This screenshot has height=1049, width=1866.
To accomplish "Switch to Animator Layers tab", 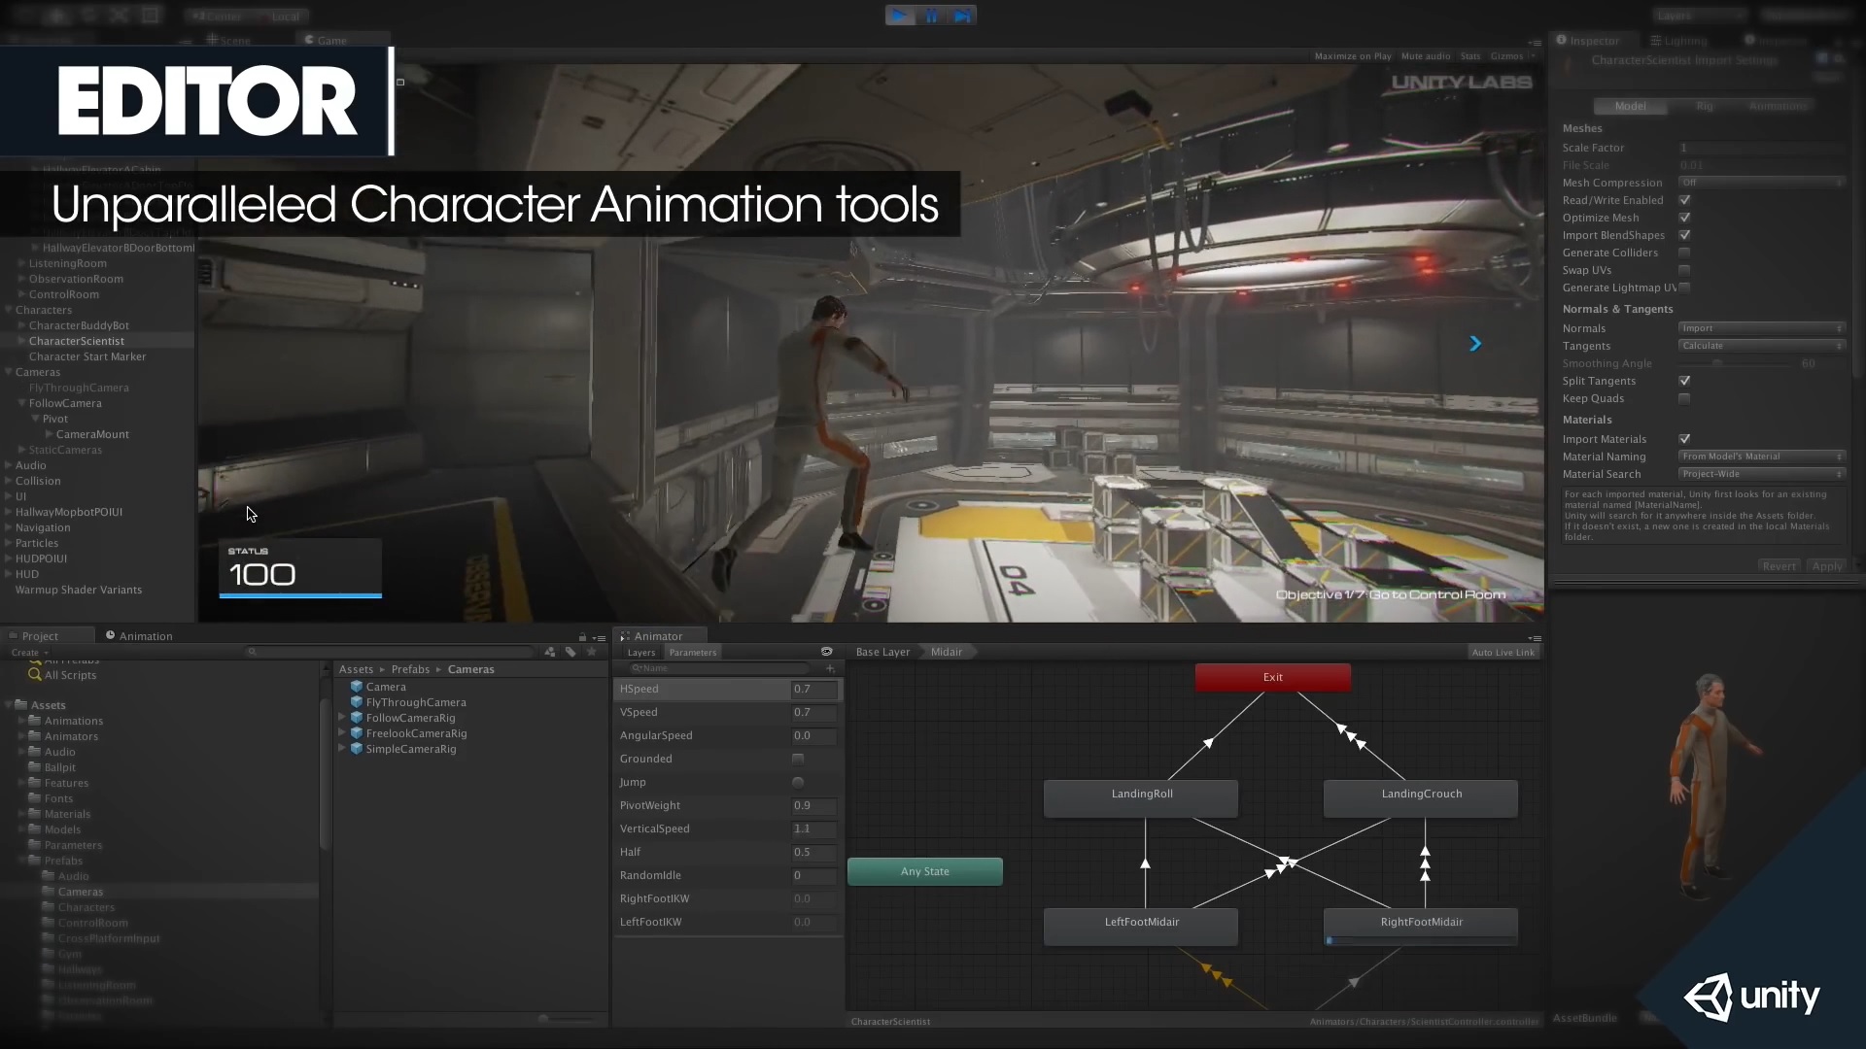I will coord(641,653).
